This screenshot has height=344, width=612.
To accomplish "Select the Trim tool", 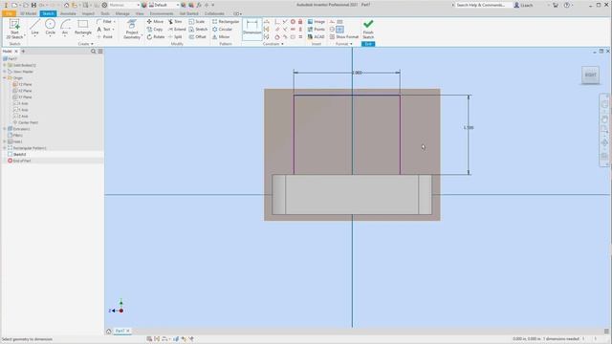I will tap(175, 21).
